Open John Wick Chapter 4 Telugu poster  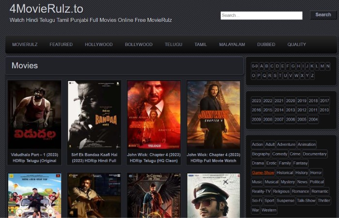tap(154, 114)
